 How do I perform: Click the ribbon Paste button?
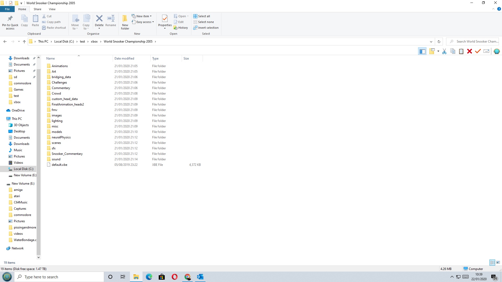tap(35, 21)
